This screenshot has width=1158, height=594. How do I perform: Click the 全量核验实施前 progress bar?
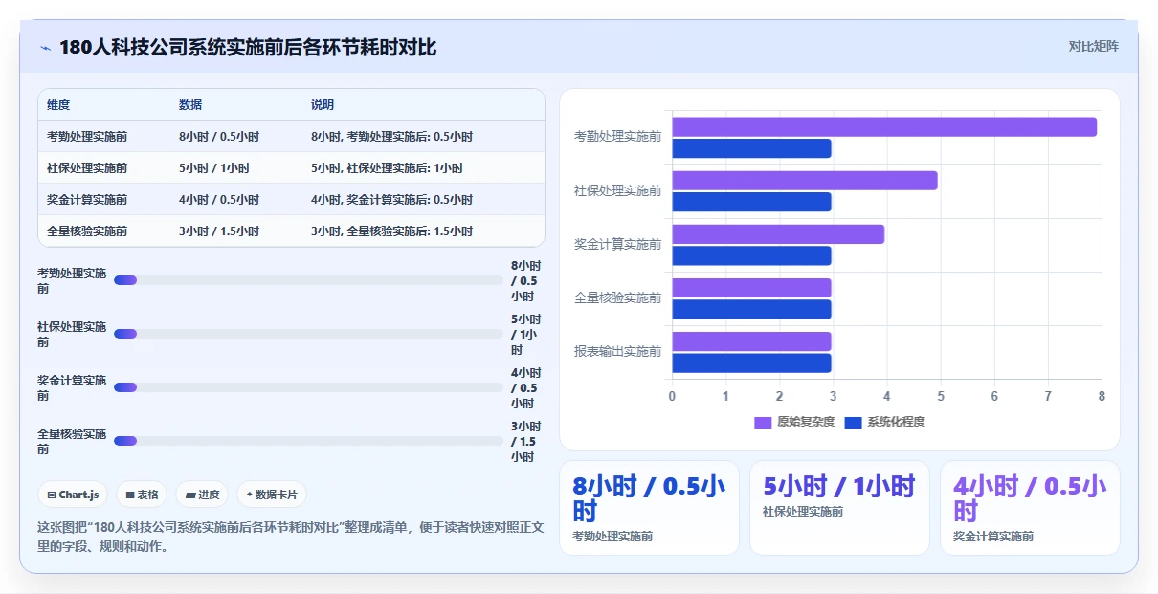click(308, 441)
